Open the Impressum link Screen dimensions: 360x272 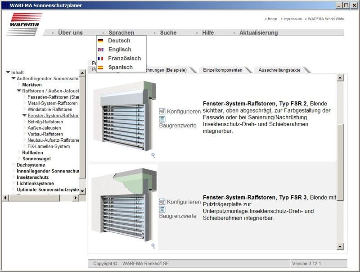click(x=292, y=19)
